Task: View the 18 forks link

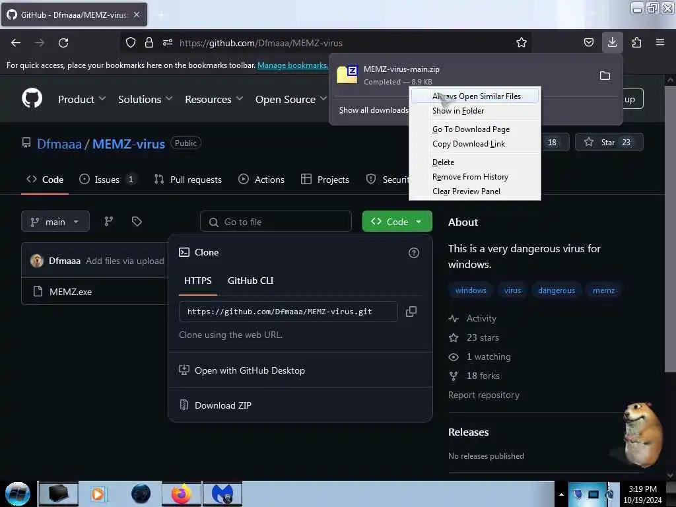Action: coord(483,376)
